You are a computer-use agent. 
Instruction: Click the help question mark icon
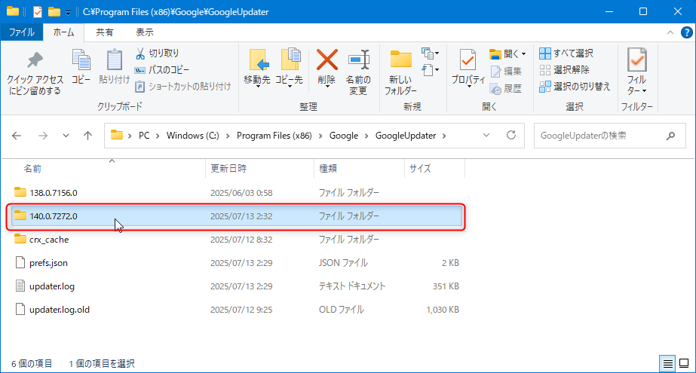(686, 32)
